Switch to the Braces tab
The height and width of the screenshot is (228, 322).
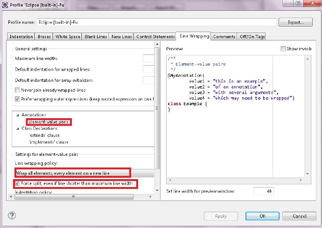click(44, 37)
